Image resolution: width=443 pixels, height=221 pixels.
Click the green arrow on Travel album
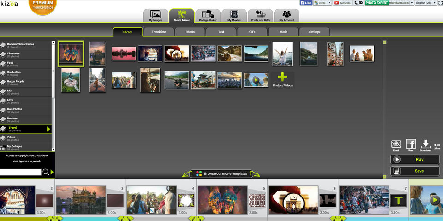click(48, 129)
